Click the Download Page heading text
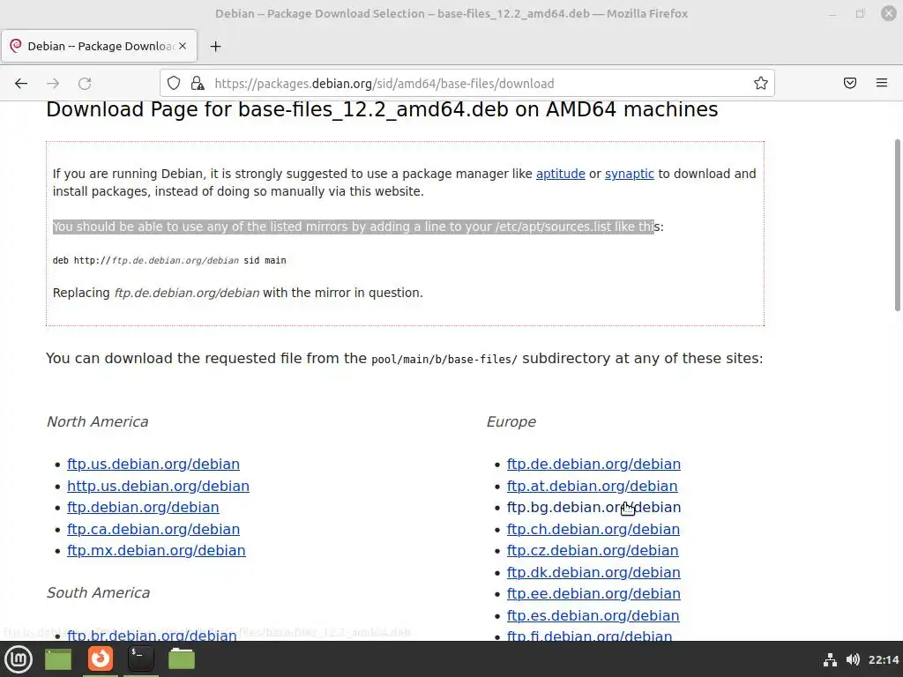The image size is (903, 677). [x=382, y=109]
